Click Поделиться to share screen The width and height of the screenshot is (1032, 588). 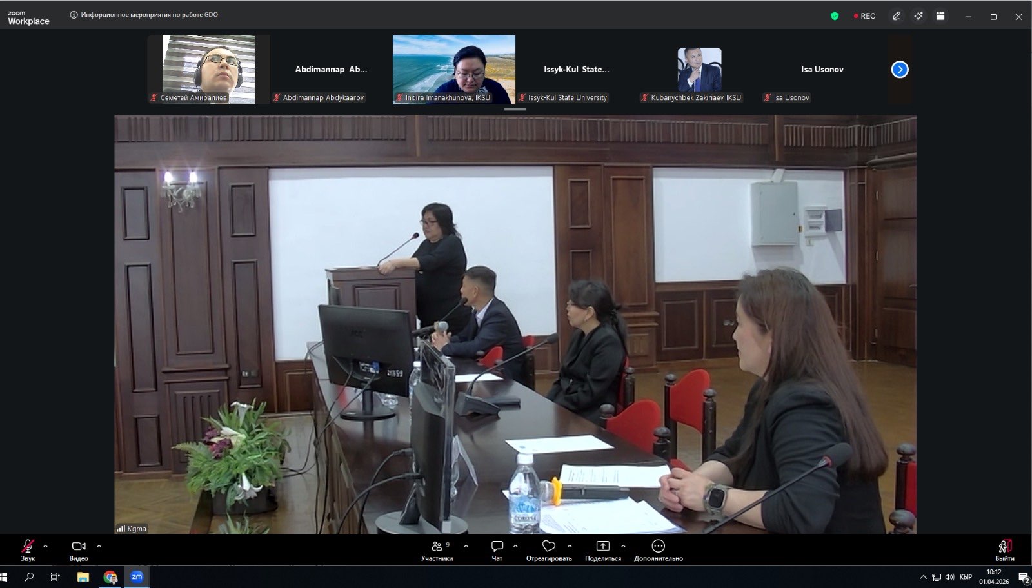click(602, 549)
